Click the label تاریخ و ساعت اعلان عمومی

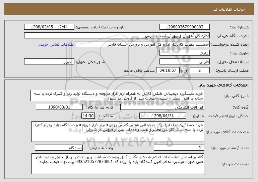(100, 27)
